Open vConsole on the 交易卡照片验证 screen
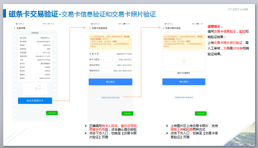The image size is (258, 148). (201, 113)
